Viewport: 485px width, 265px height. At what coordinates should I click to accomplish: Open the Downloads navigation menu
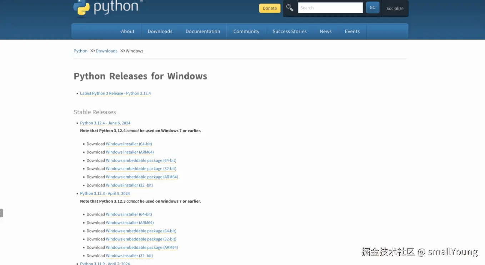pyautogui.click(x=160, y=31)
